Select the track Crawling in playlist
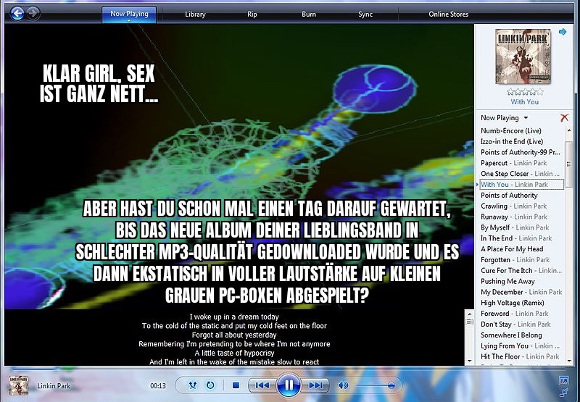This screenshot has width=580, height=402. tap(494, 206)
